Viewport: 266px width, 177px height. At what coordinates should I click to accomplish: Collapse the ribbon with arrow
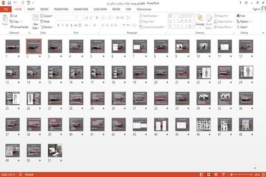click(263, 33)
